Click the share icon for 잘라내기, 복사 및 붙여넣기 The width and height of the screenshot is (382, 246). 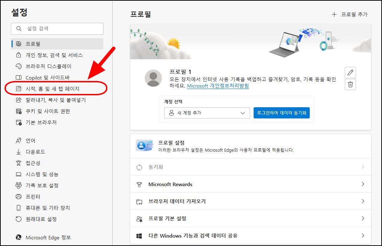tap(19, 100)
